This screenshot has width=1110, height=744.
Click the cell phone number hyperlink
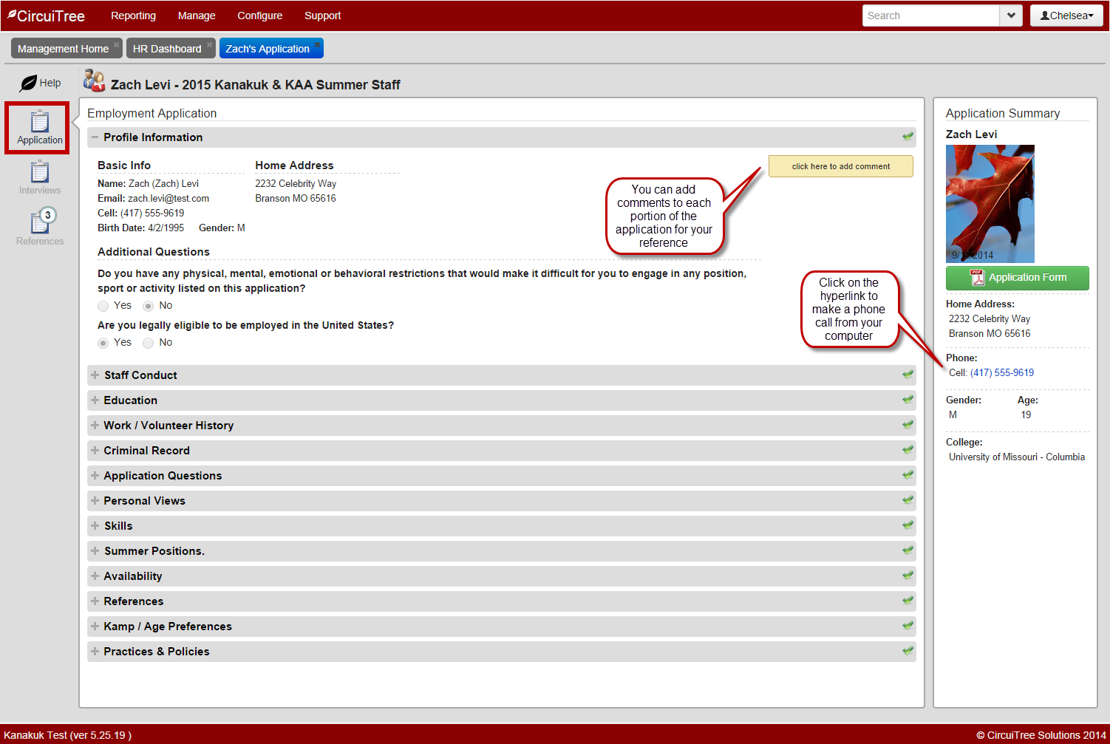(x=1001, y=373)
